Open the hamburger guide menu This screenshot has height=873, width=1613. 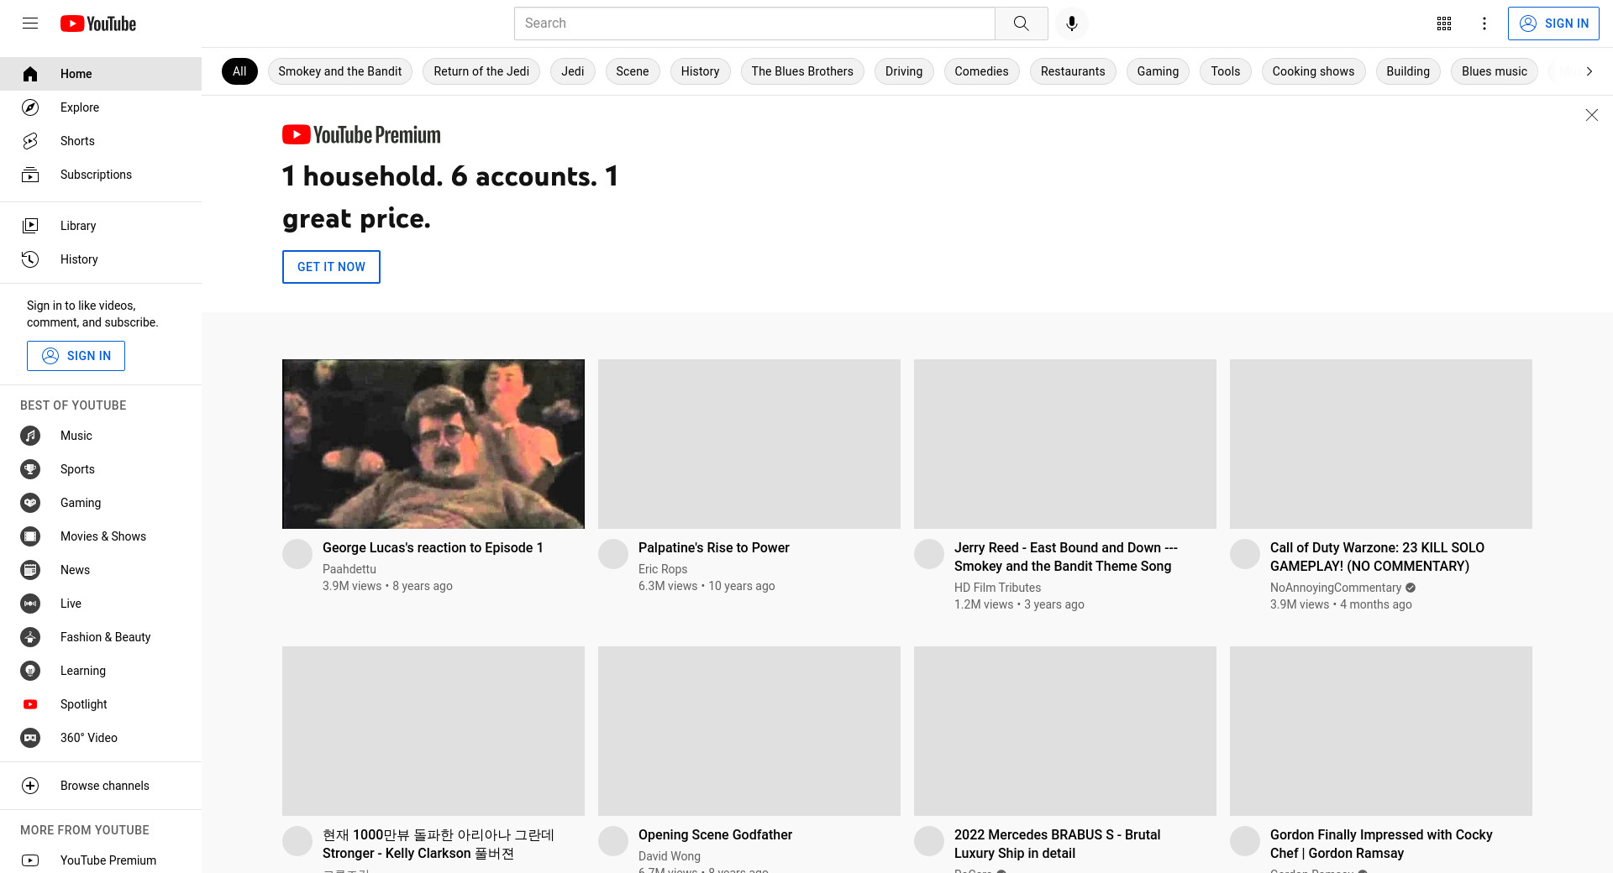pos(30,24)
